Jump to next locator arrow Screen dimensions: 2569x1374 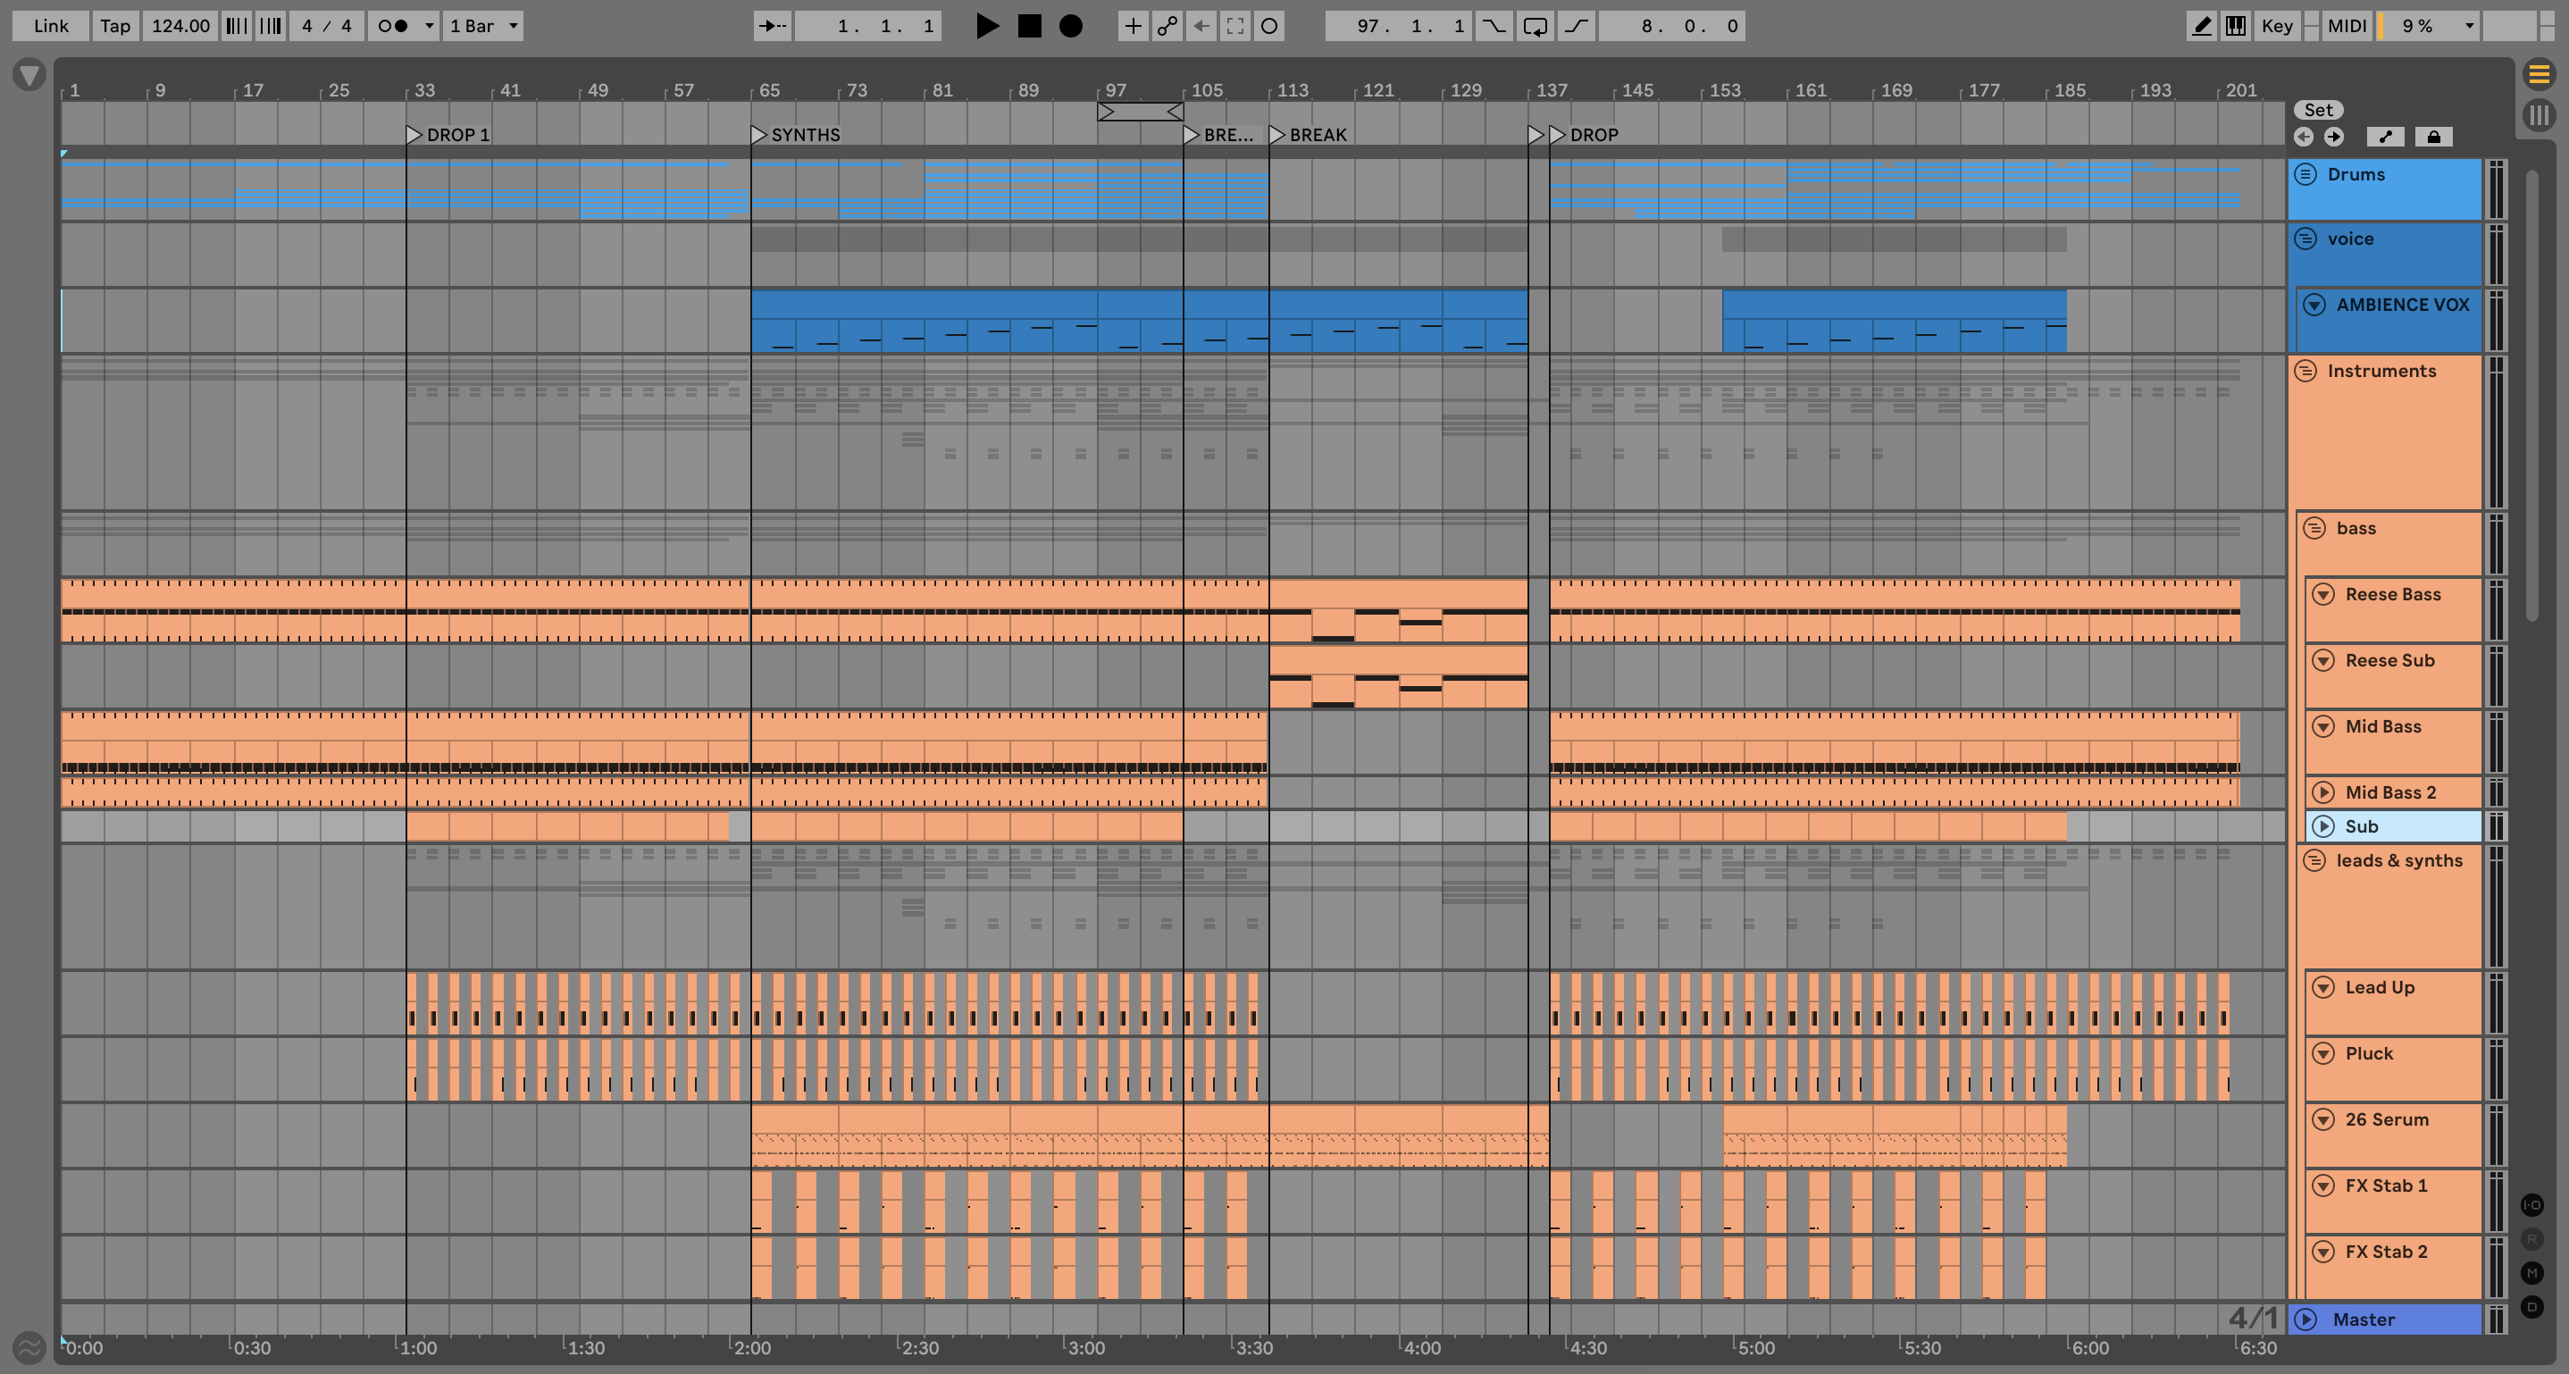(x=2334, y=137)
